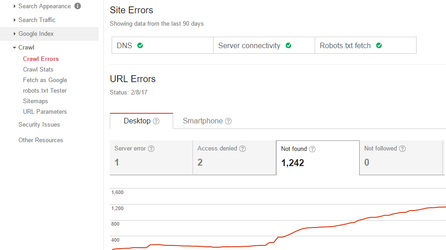Image resolution: width=446 pixels, height=250 pixels.
Task: Click the Search Traffic menu label
Action: tap(37, 20)
